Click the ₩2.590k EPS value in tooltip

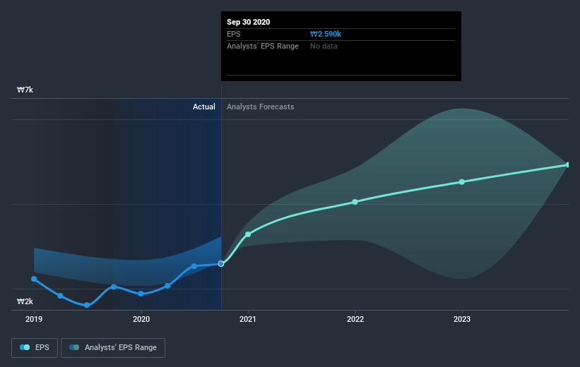(326, 34)
